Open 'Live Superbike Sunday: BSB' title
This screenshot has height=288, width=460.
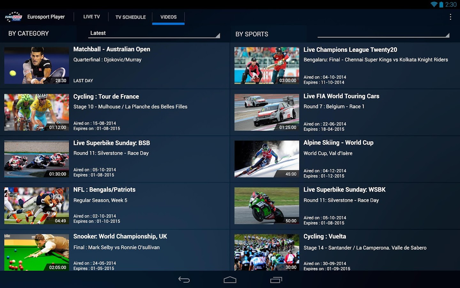tap(111, 143)
